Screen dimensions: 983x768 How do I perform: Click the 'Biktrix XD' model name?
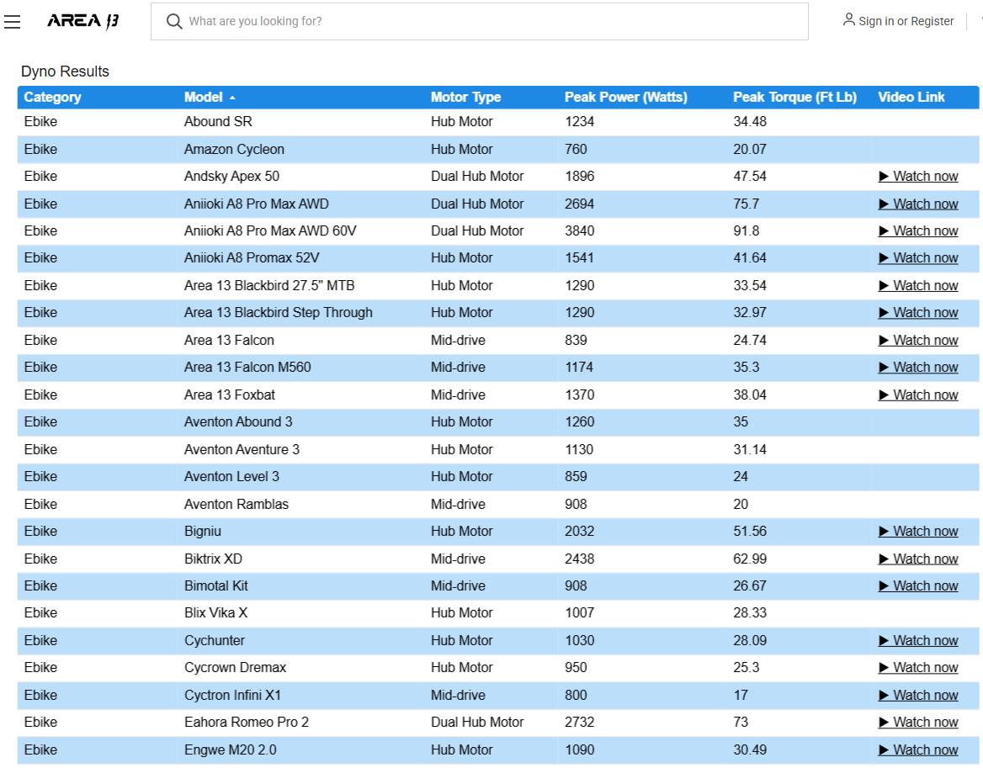pyautogui.click(x=213, y=559)
